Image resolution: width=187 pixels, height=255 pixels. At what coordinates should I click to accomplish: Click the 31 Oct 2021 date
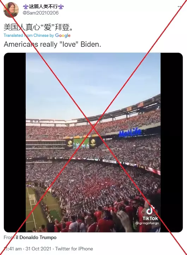(x=38, y=249)
